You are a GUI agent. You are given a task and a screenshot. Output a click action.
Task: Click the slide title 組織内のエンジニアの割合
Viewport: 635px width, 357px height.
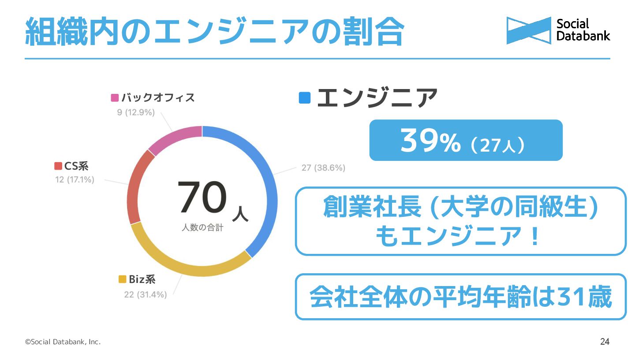[214, 31]
